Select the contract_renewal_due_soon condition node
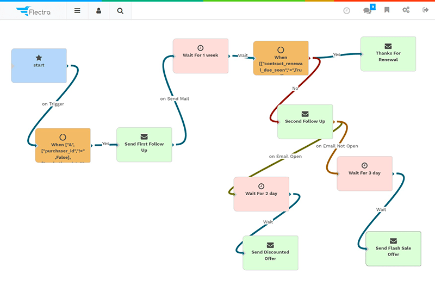The height and width of the screenshot is (286, 435). tap(281, 58)
